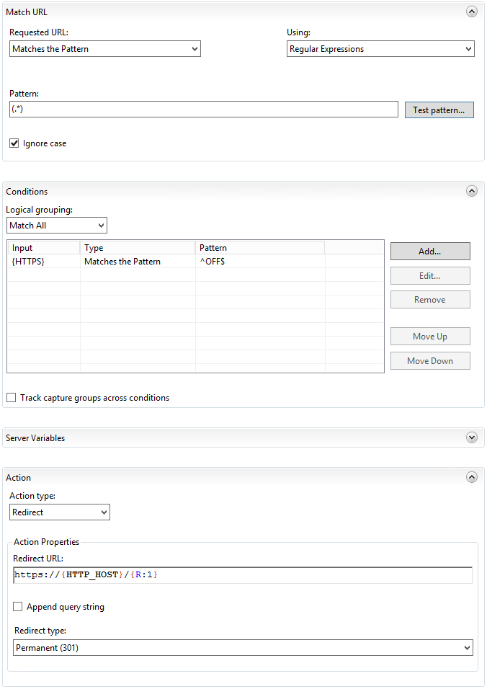Image resolution: width=487 pixels, height=689 pixels.
Task: Expand the Server Variables section
Action: pos(472,437)
